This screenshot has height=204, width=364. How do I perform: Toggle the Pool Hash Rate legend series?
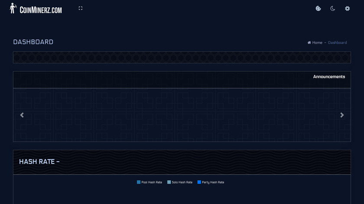pos(149,182)
